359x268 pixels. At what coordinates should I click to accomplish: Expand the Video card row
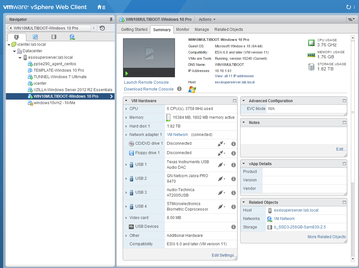pyautogui.click(x=126, y=218)
